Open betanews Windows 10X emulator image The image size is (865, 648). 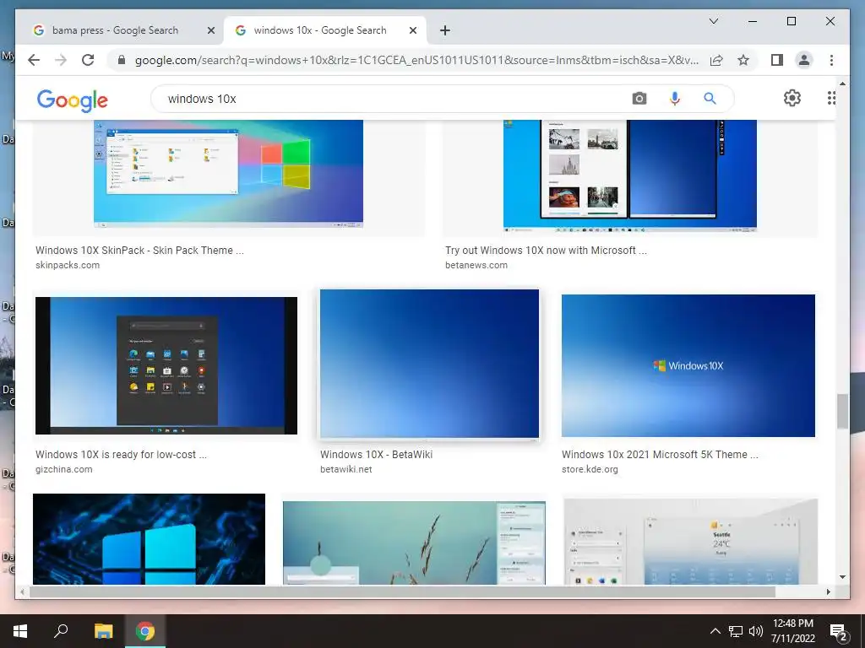[x=629, y=175]
